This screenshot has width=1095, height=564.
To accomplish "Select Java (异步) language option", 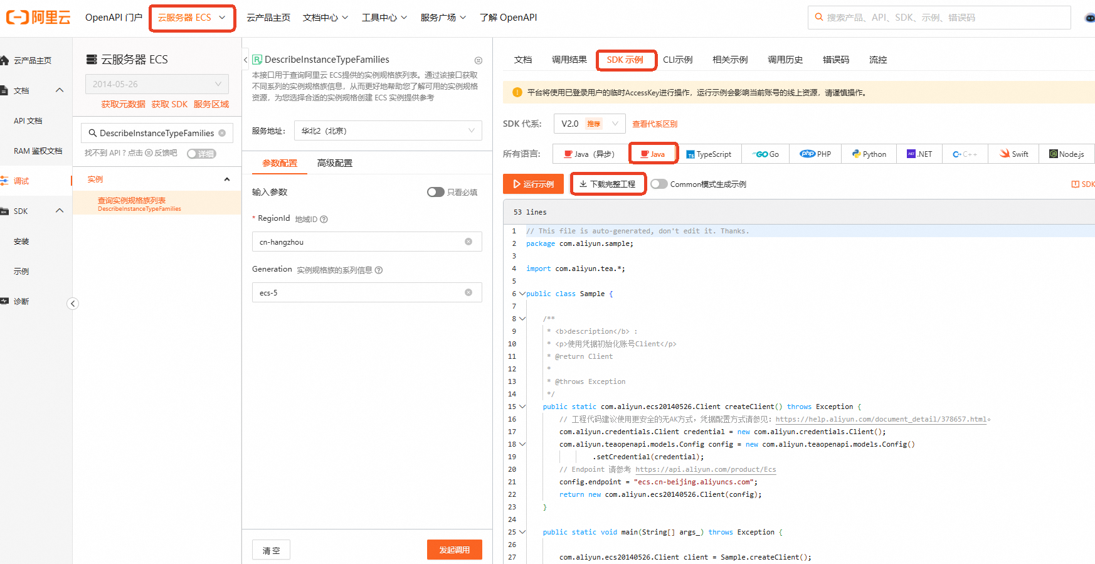I will [x=591, y=154].
